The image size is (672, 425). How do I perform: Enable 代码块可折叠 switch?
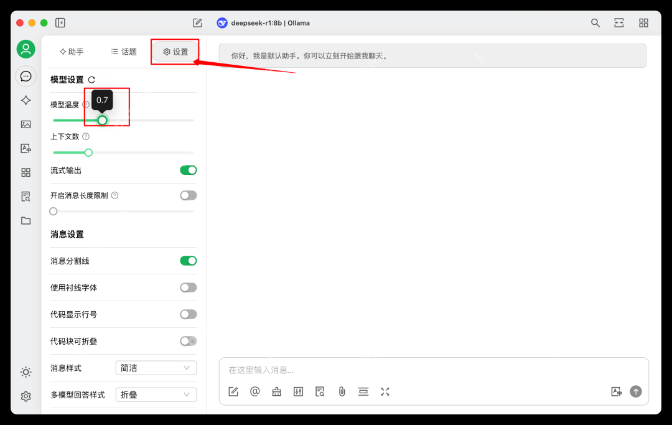tap(188, 341)
